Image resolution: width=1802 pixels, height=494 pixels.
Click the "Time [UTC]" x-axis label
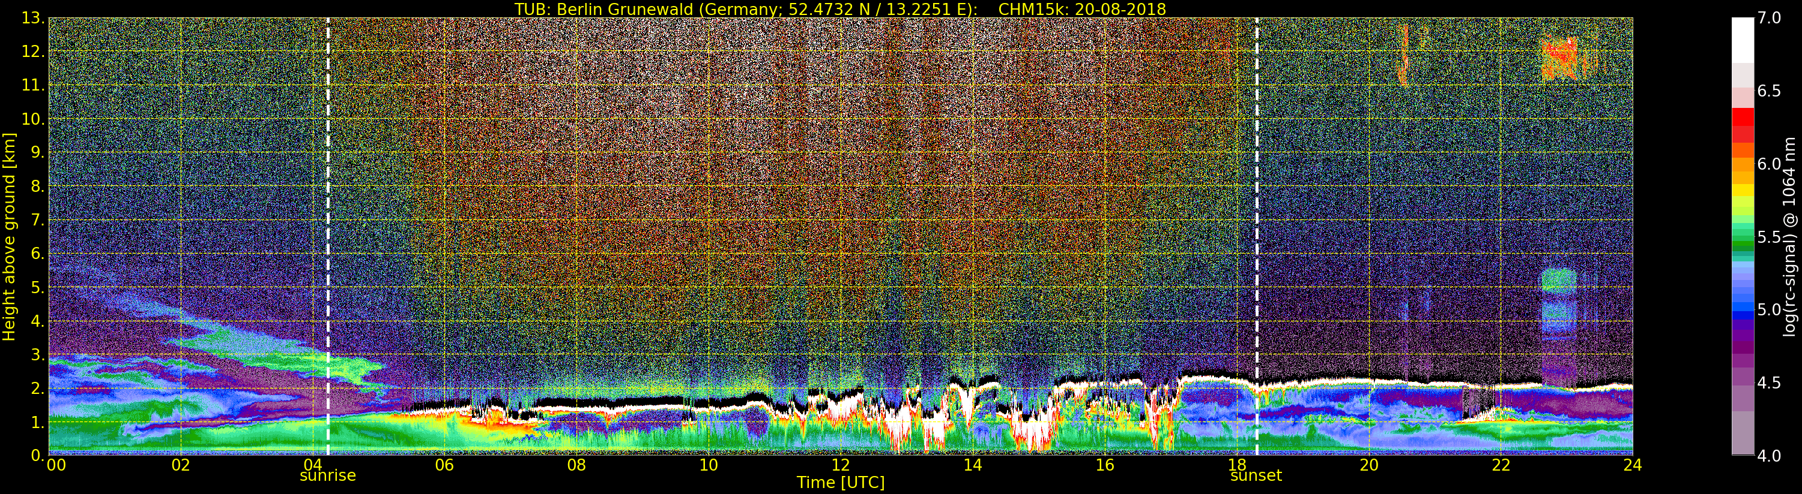pos(840,483)
